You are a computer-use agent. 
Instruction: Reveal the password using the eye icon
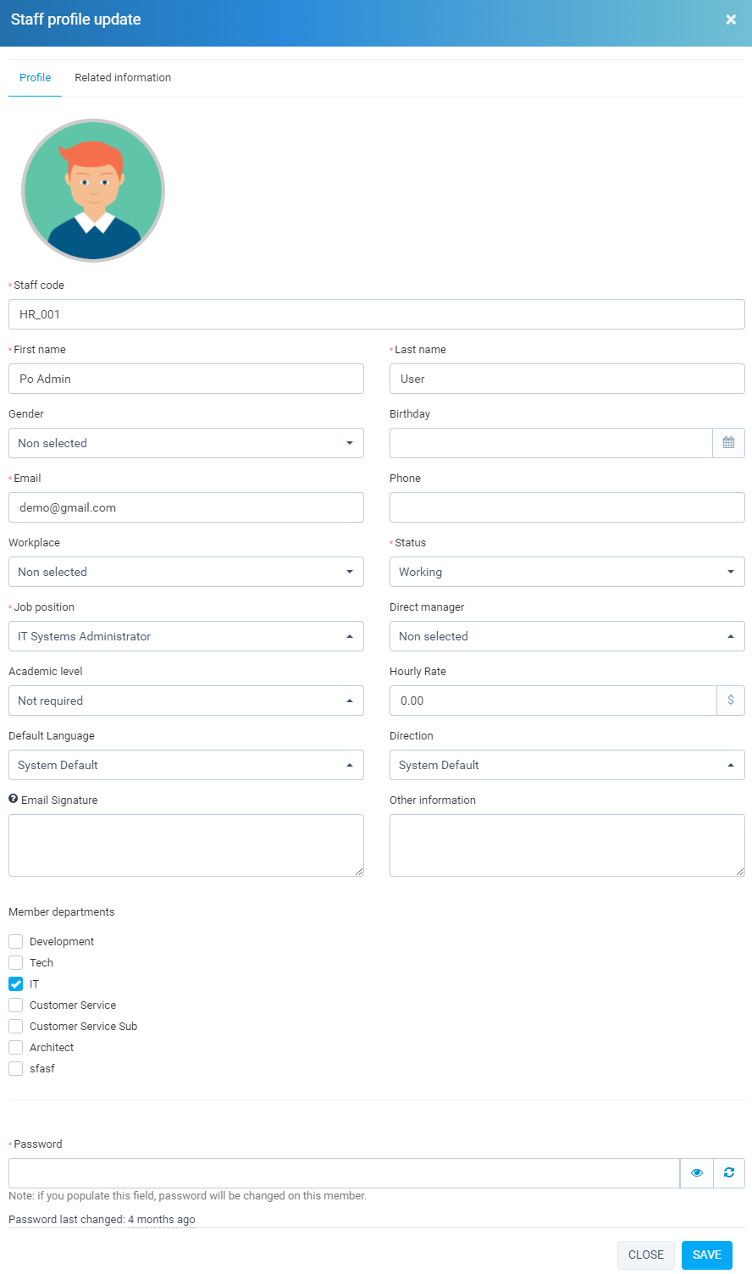[696, 1172]
